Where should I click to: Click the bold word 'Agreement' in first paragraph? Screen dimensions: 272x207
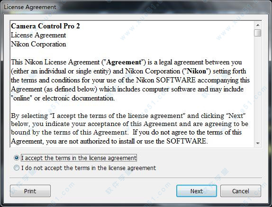(124, 62)
